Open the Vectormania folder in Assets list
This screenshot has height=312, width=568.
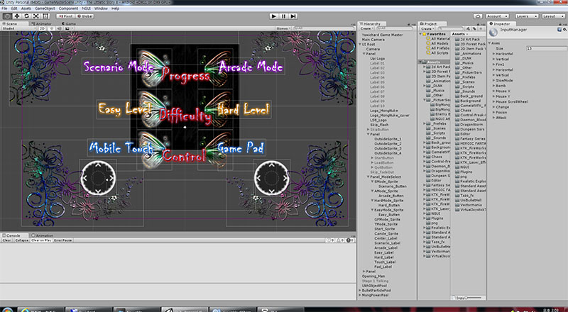point(469,205)
